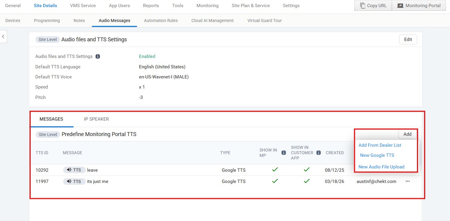
Task: Toggle Show in Customer App check for 'leave'
Action: coord(306,170)
